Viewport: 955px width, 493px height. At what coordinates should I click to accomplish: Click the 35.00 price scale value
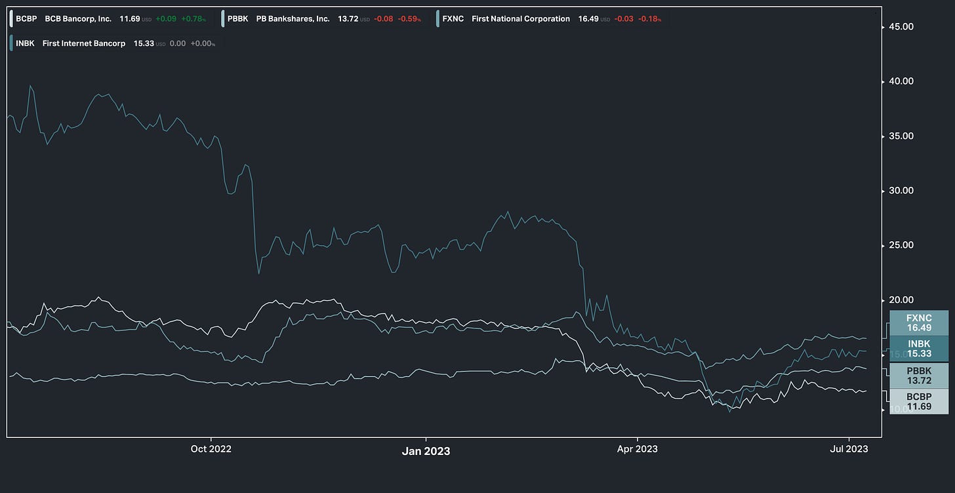click(903, 136)
